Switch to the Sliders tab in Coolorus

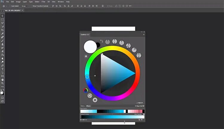(x=82, y=106)
